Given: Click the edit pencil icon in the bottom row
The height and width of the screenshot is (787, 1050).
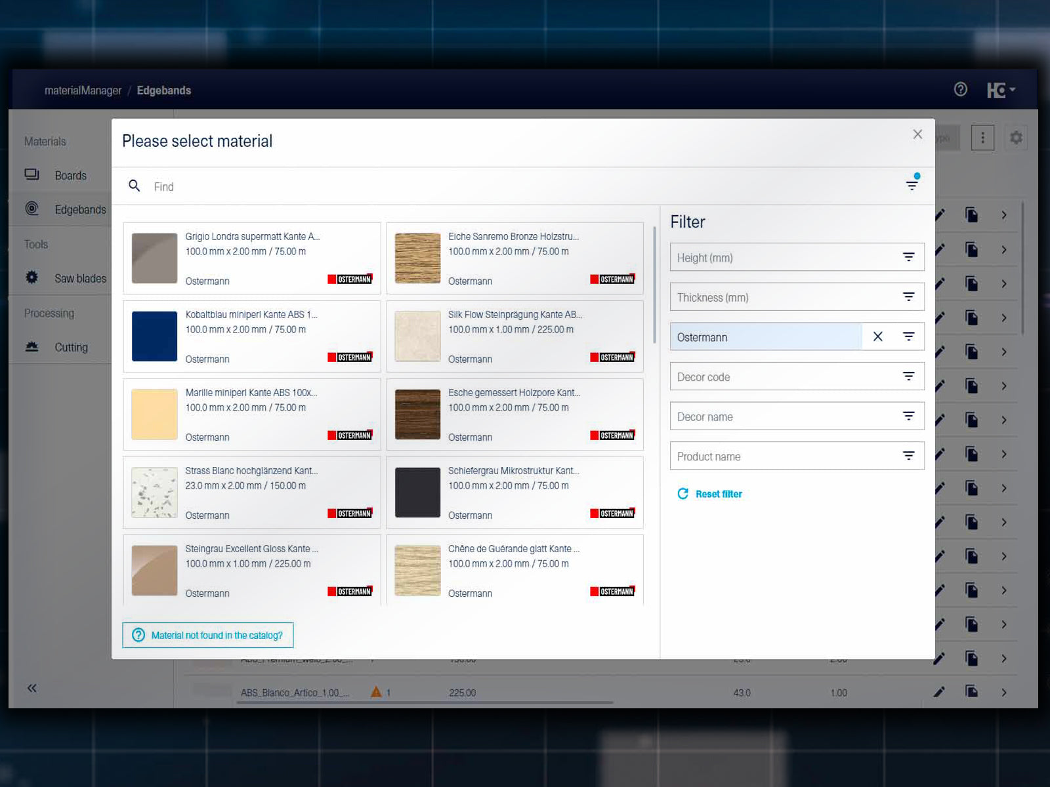Looking at the screenshot, I should (x=939, y=692).
